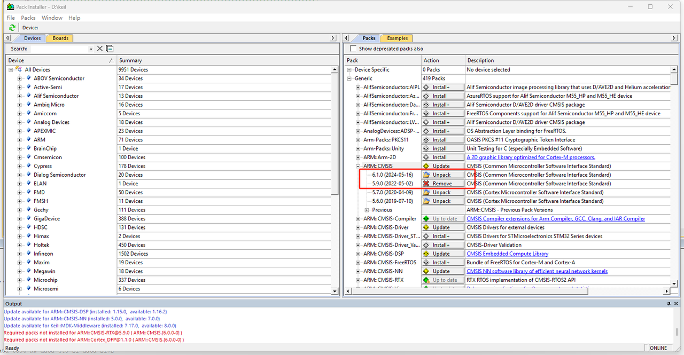Open CMSIS Embedded Compute Library link
Image resolution: width=684 pixels, height=355 pixels.
coord(507,254)
